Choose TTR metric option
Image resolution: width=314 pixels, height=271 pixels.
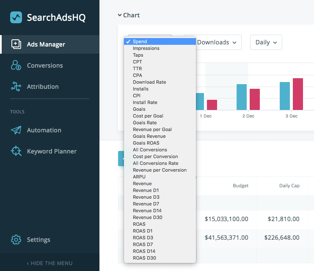(x=160, y=68)
